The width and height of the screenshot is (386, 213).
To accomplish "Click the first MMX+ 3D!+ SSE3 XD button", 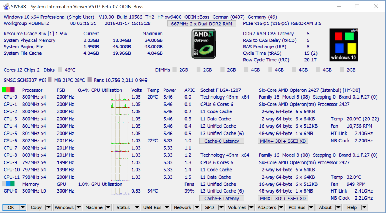I will 283,141.
